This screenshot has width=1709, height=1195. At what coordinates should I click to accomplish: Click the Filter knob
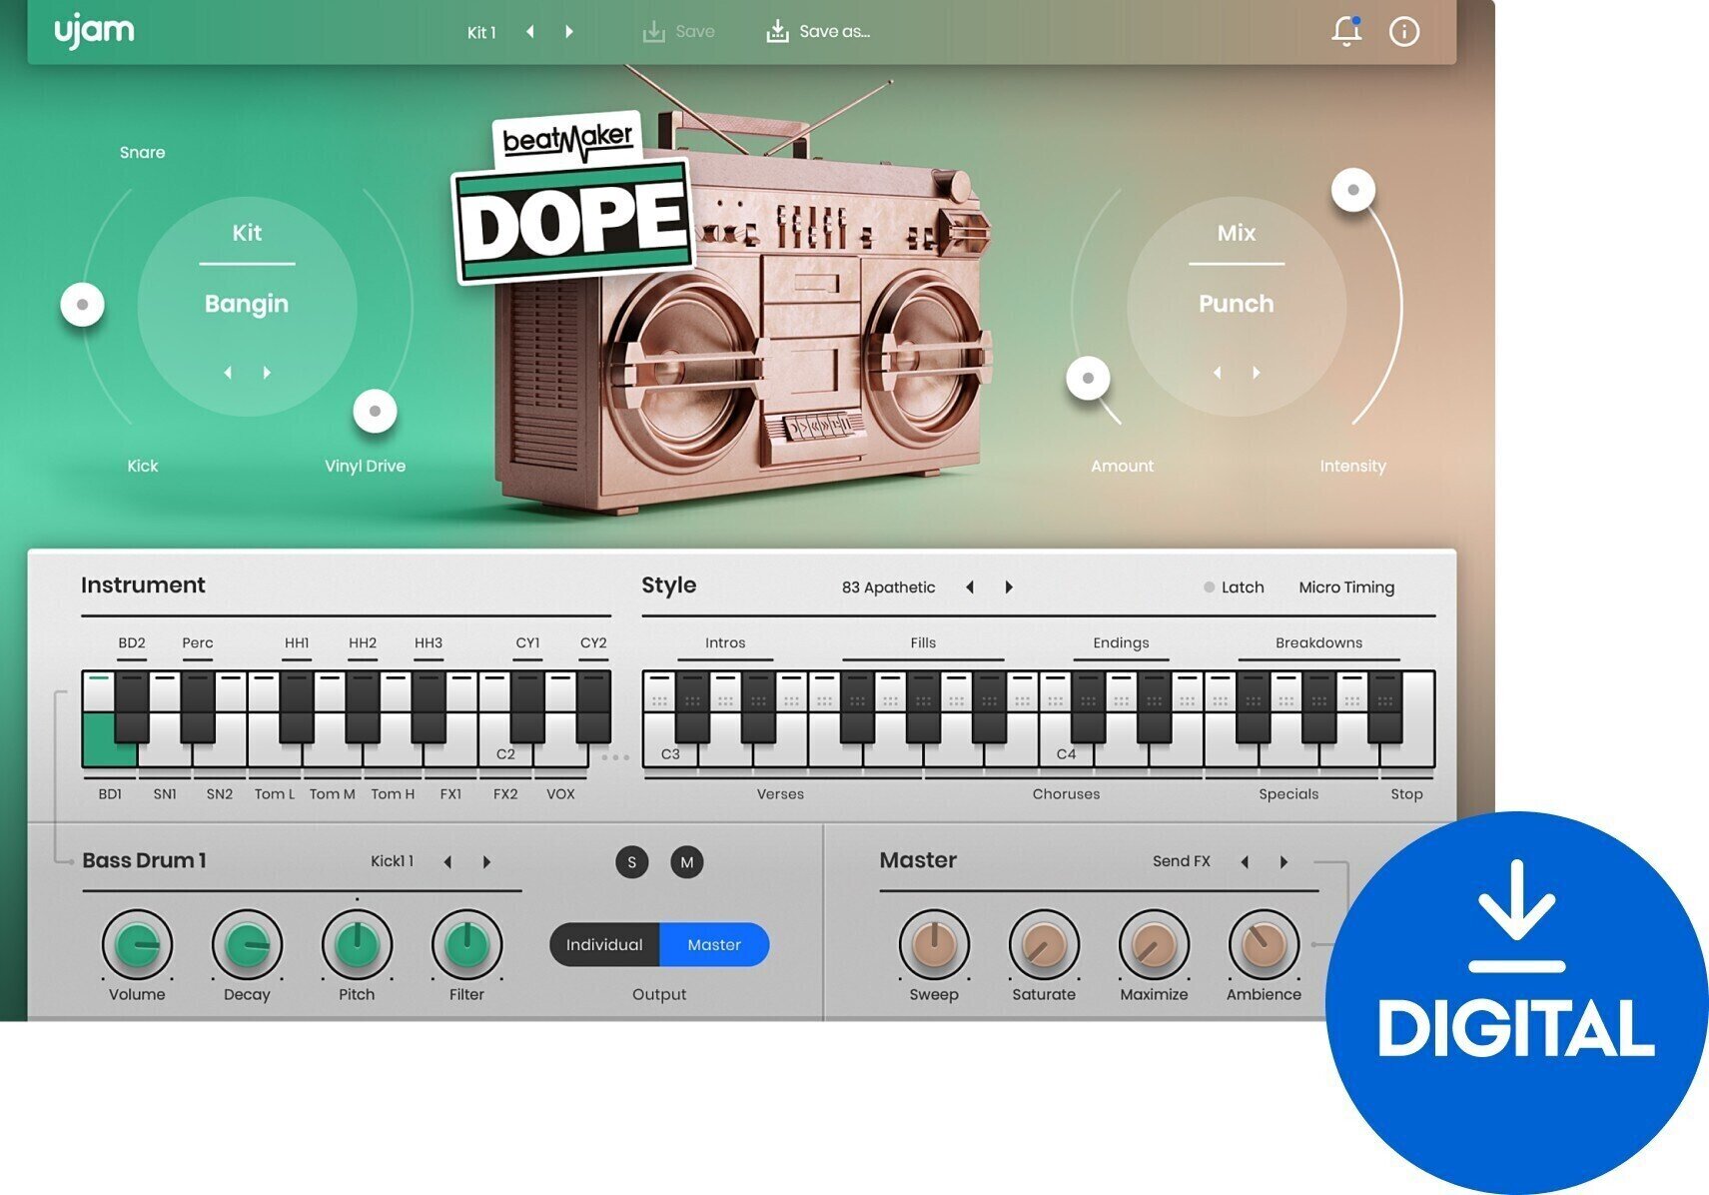[466, 945]
